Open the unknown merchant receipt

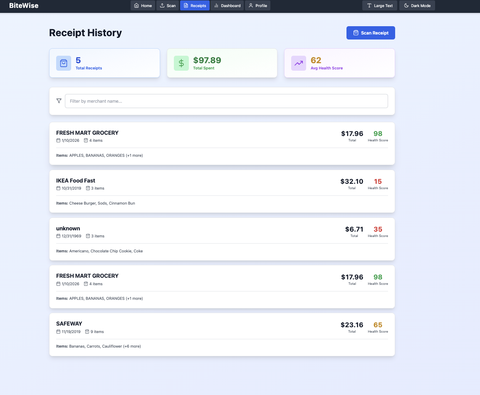coord(222,239)
